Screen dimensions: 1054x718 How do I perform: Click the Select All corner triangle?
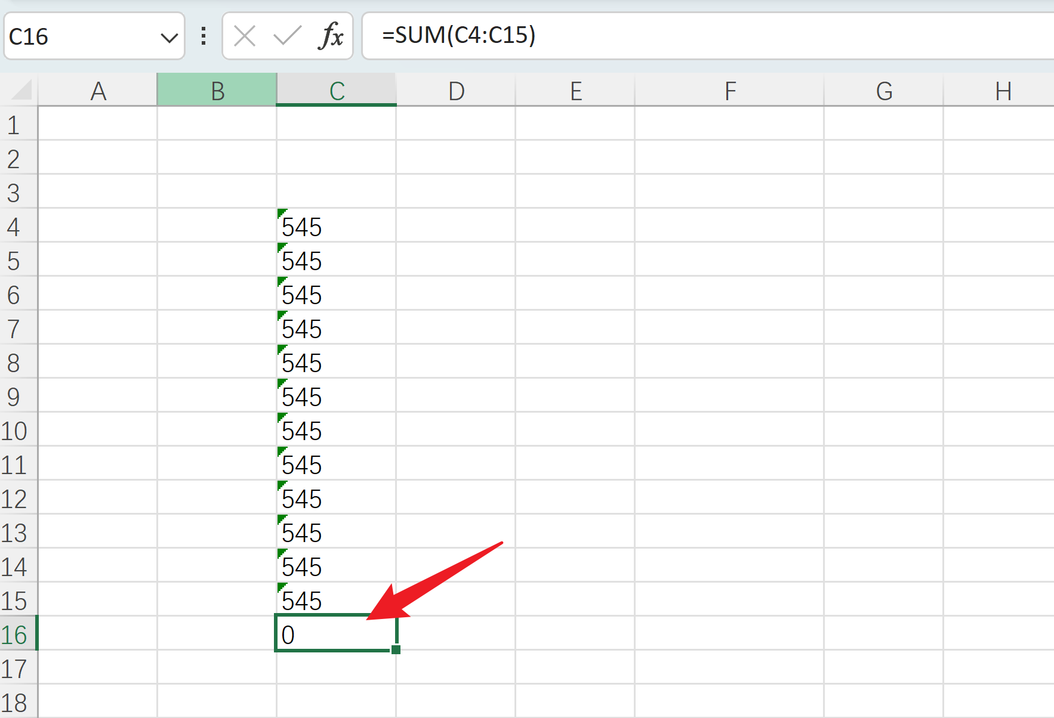tap(21, 91)
